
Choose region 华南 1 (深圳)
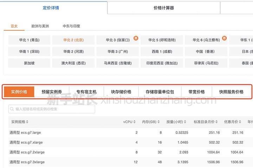pos(29,51)
